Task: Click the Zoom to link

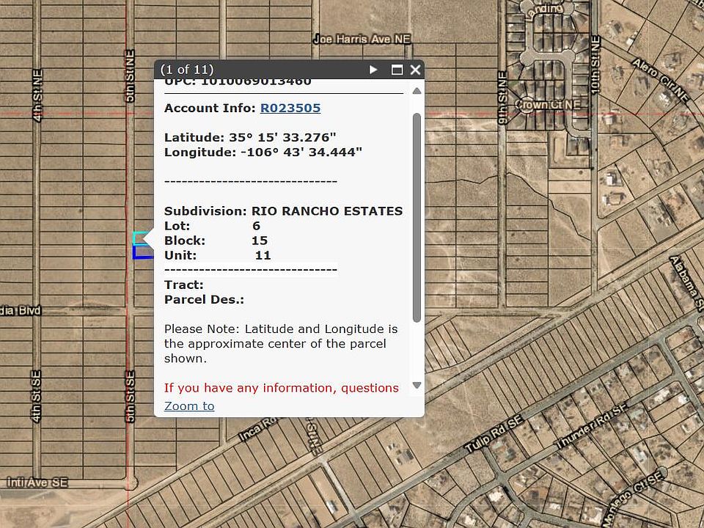Action: [189, 406]
